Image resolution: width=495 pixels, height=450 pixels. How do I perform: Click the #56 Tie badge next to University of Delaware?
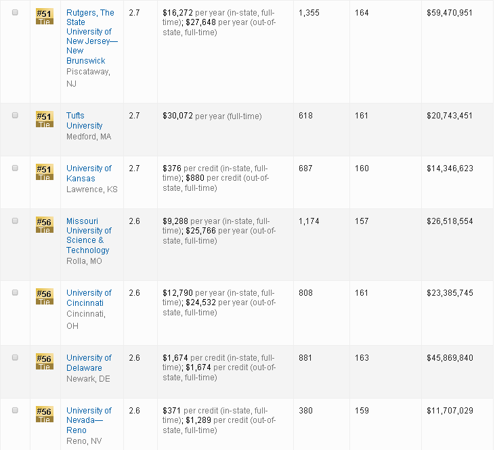tap(44, 361)
